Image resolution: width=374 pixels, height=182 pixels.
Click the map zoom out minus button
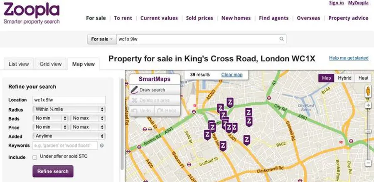368,163
